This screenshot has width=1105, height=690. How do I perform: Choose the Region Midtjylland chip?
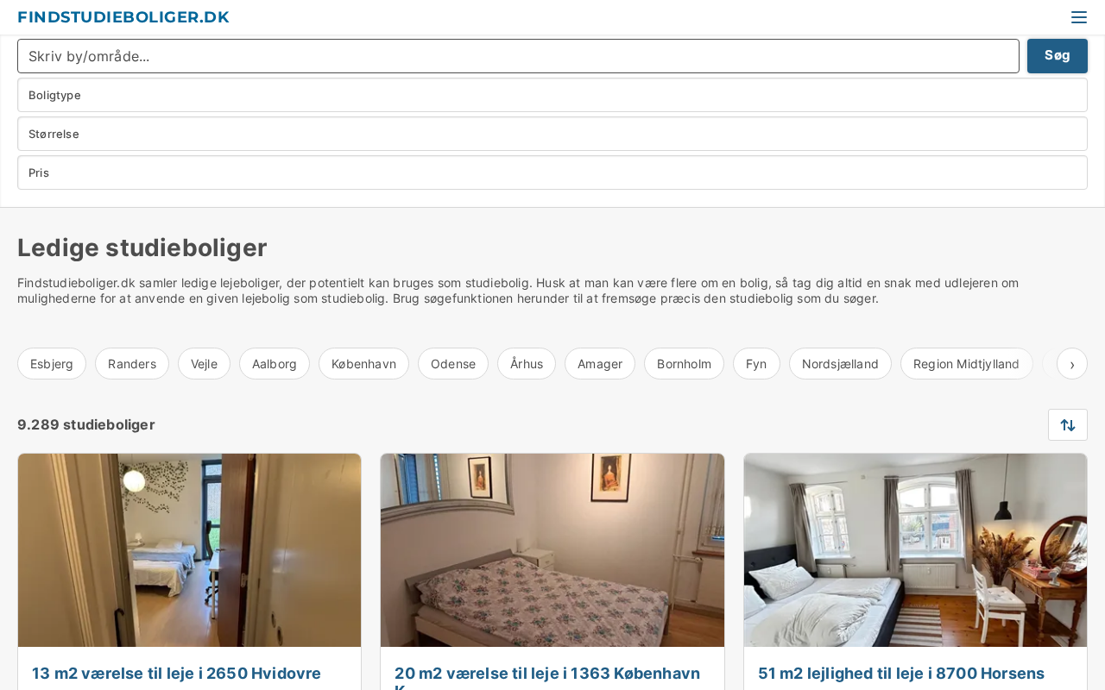(966, 364)
